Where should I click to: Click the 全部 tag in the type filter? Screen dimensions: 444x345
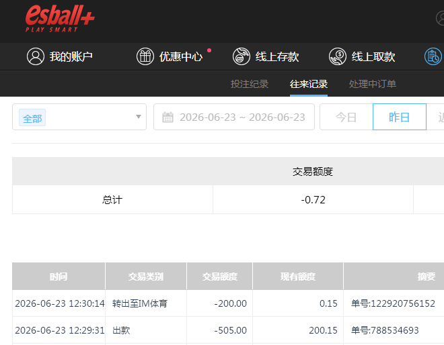coord(32,117)
